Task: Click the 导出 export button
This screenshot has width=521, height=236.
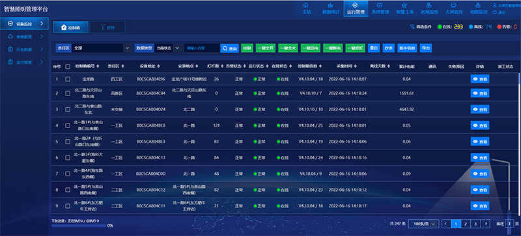Action: (x=426, y=48)
